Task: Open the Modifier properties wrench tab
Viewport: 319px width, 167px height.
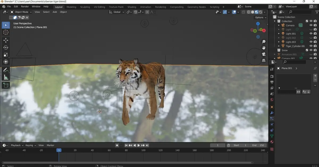Action: [x=272, y=113]
